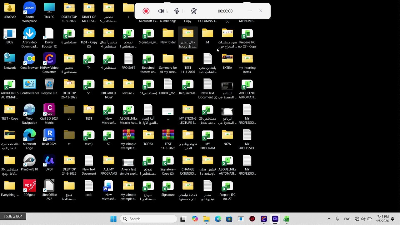This screenshot has height=225, width=400.
Task: Toggle webcam capture in the recorder bar
Action: tap(194, 11)
